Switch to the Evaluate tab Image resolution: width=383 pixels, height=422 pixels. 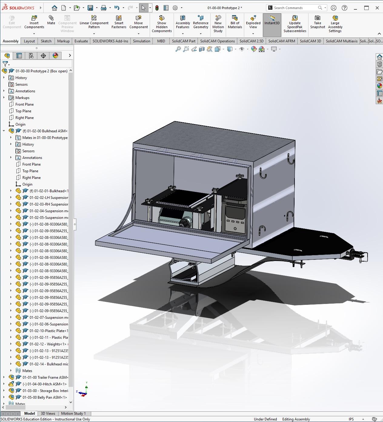pos(81,41)
